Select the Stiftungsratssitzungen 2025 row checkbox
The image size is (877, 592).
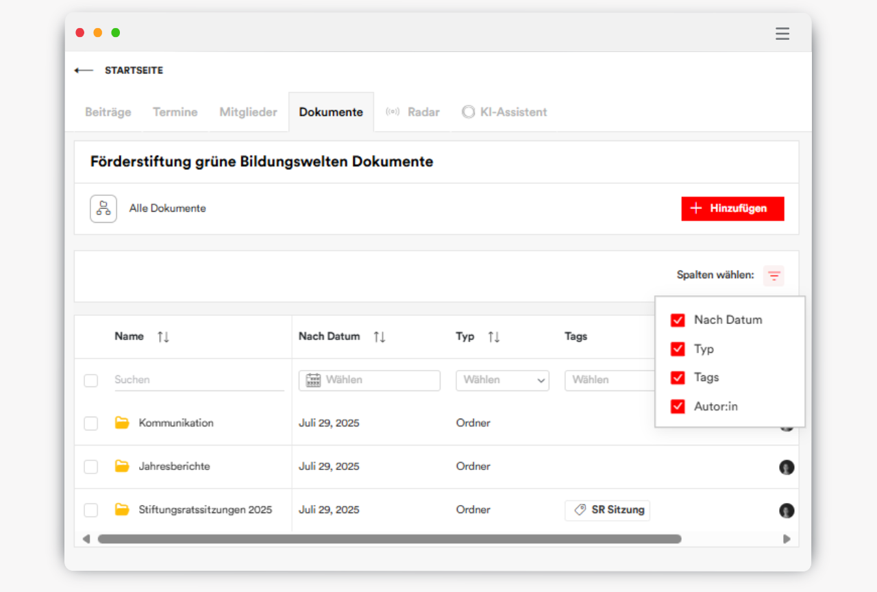pyautogui.click(x=90, y=510)
